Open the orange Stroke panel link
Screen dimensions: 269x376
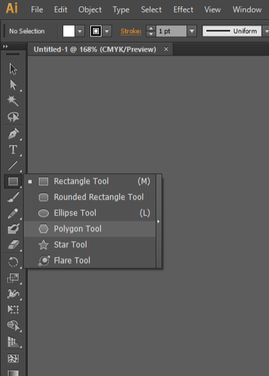point(131,32)
